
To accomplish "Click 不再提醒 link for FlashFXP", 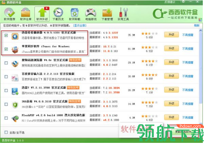I will click(x=188, y=118).
